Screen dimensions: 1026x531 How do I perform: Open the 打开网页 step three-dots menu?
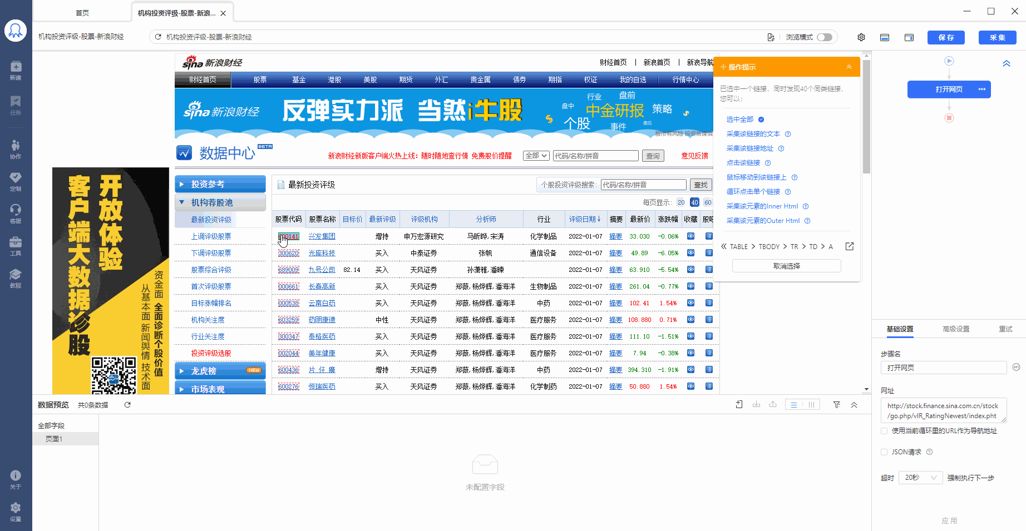(981, 89)
